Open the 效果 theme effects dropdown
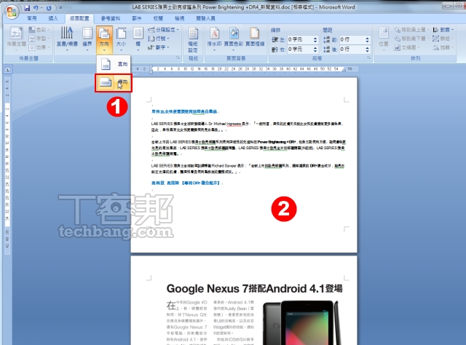This screenshot has height=345, width=466. pos(39,47)
